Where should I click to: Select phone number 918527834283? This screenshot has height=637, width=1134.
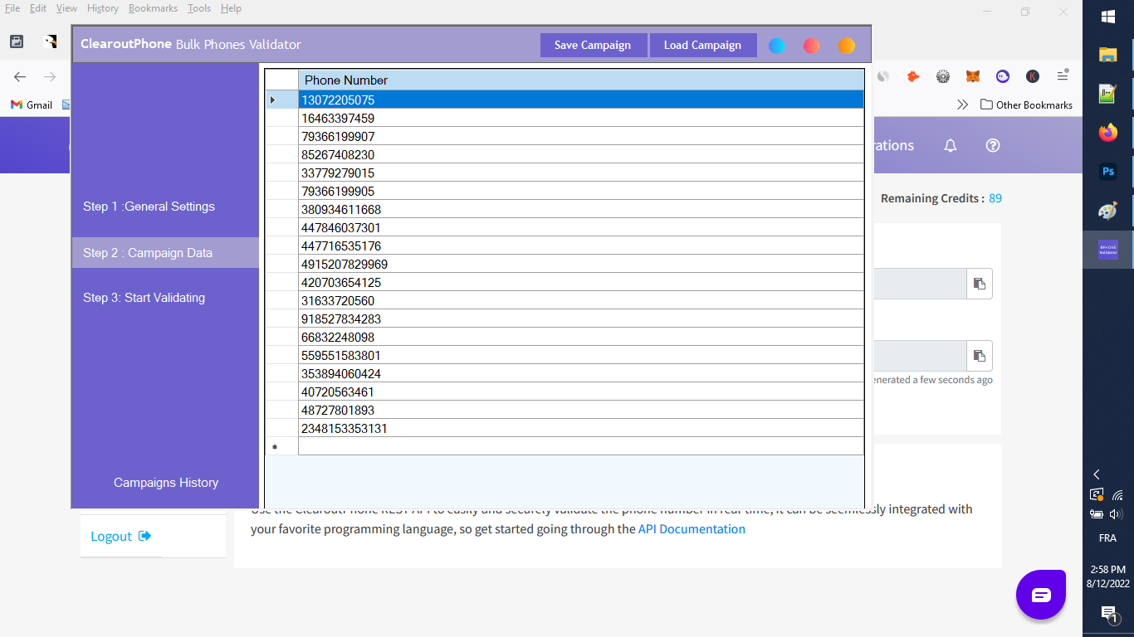[581, 318]
